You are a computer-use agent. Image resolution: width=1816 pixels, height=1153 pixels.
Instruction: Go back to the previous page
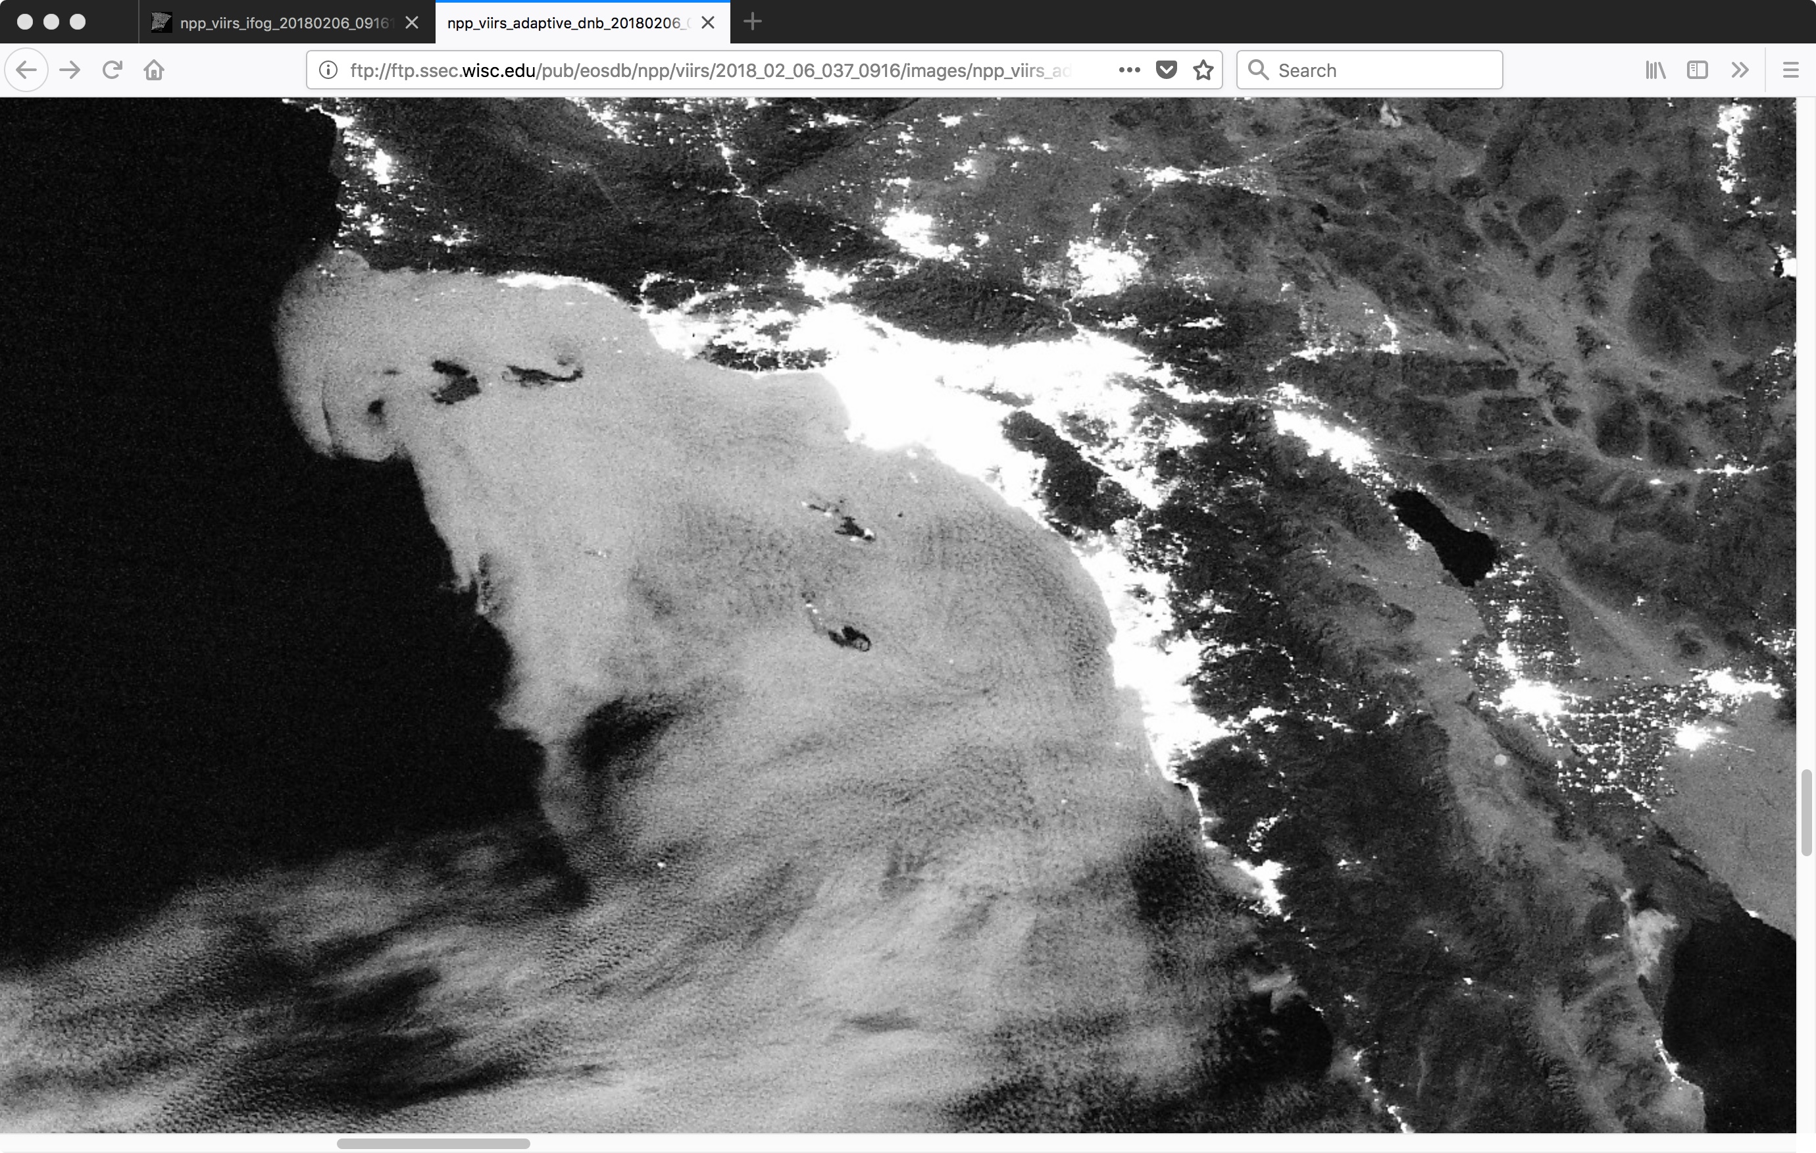click(x=26, y=70)
